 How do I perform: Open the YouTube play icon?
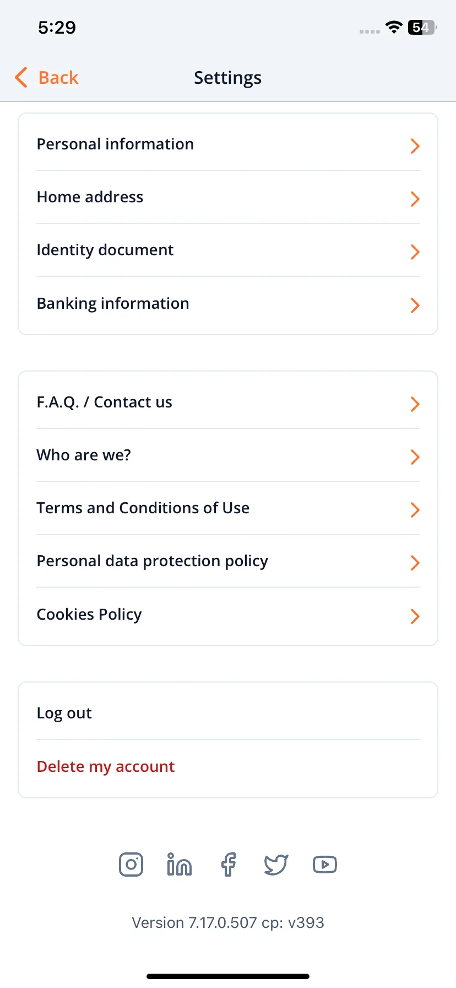[325, 864]
